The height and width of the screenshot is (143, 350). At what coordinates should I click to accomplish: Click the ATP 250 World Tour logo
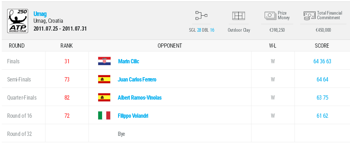[x=17, y=21]
